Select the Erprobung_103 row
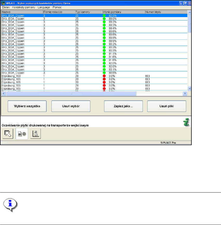221x225 pixels. (94, 76)
